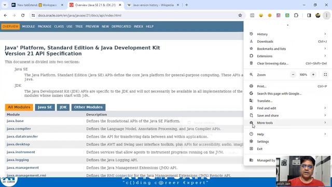
Task: Increase zoom with the plus button
Action: coord(313,75)
